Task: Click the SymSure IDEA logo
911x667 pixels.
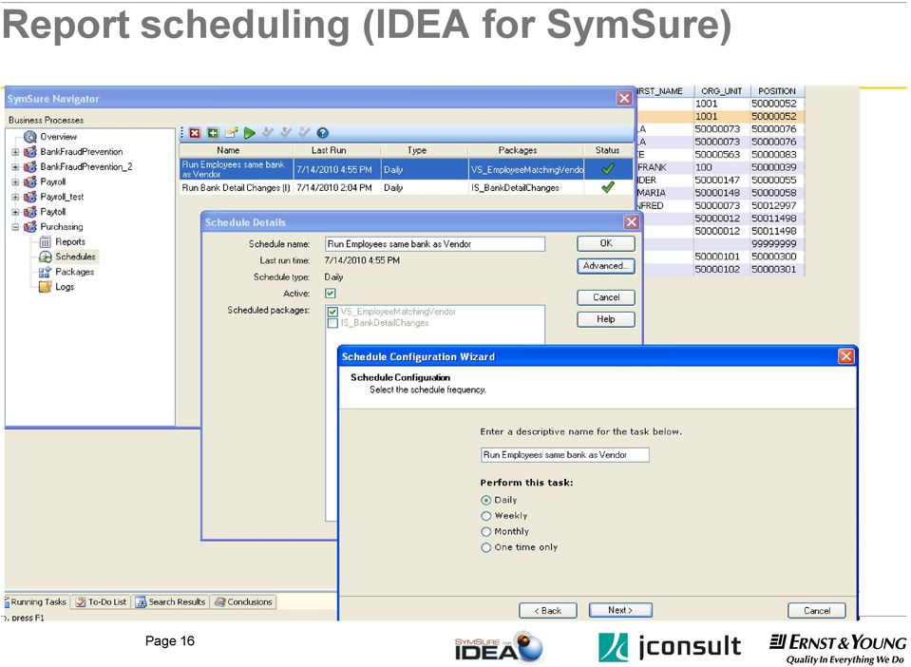Action: pos(499,648)
